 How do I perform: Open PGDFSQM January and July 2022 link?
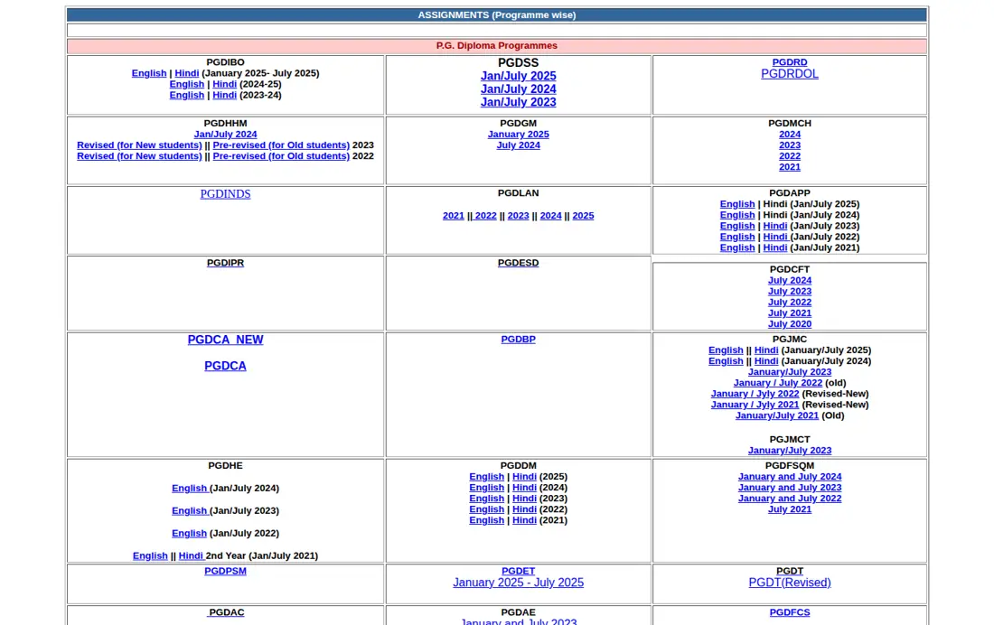789,499
